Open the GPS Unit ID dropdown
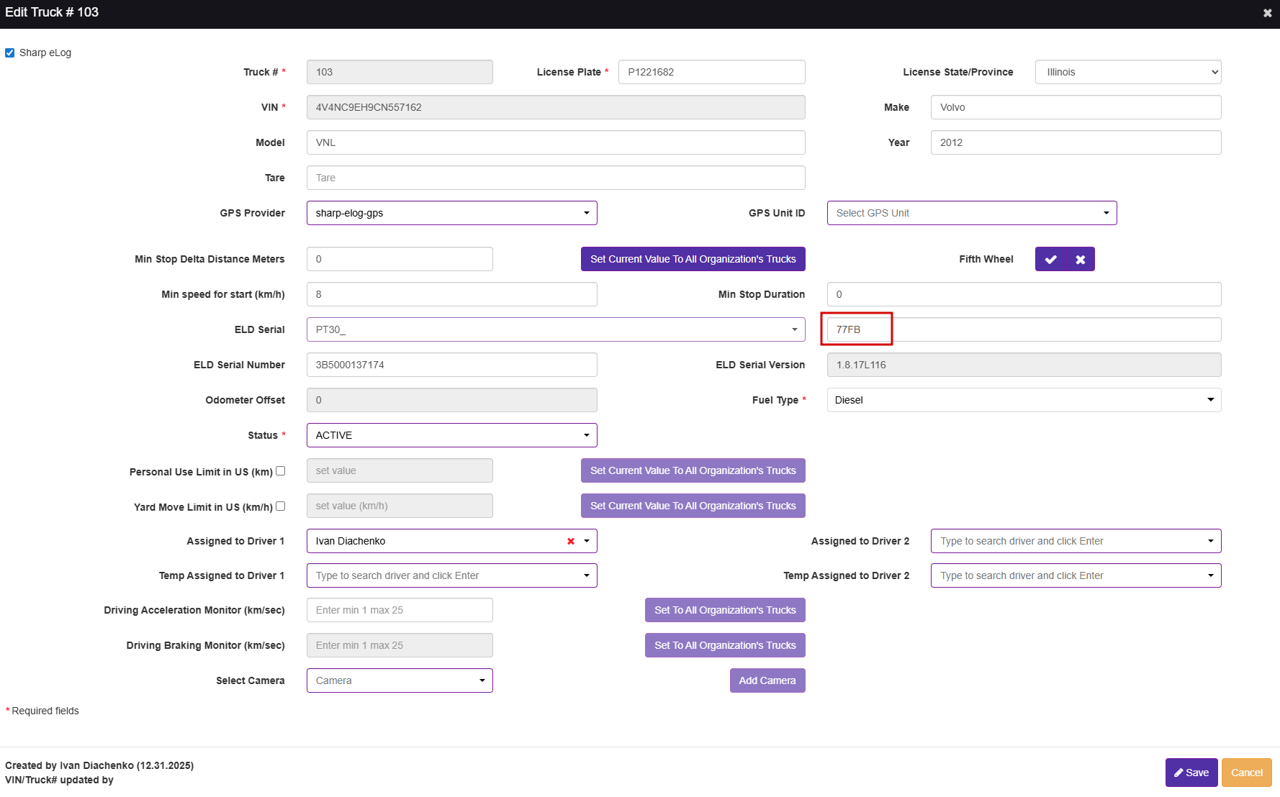Image resolution: width=1280 pixels, height=797 pixels. point(971,214)
